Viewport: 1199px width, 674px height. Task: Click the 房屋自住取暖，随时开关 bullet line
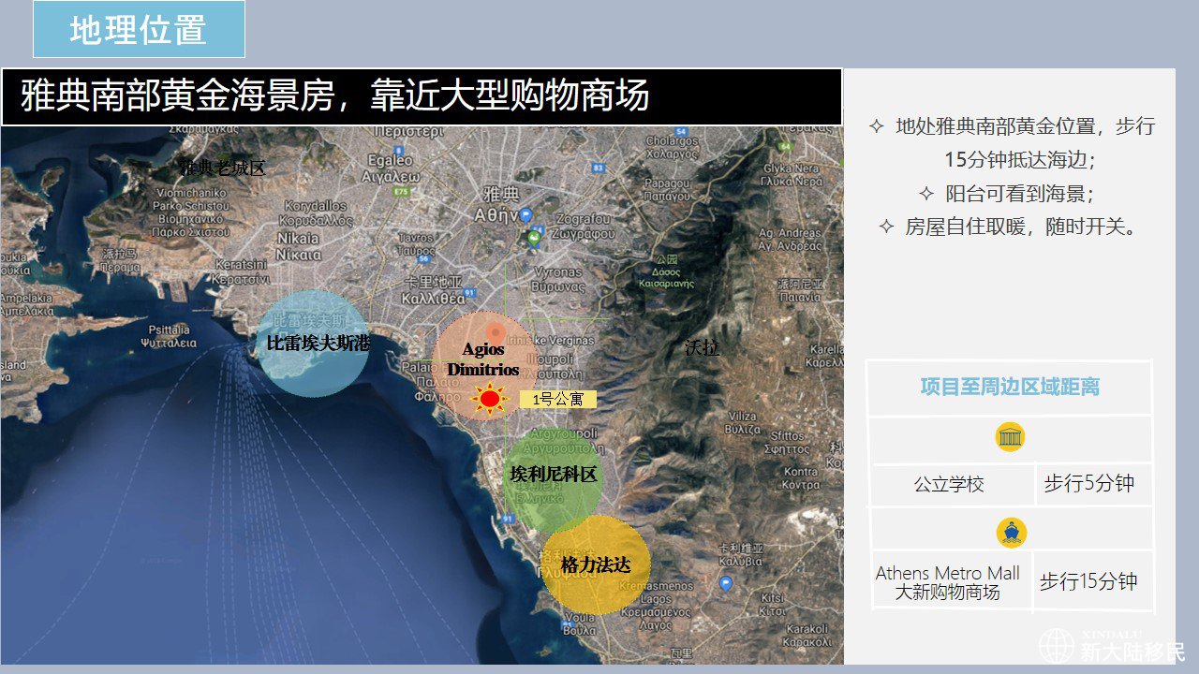pyautogui.click(x=1007, y=227)
